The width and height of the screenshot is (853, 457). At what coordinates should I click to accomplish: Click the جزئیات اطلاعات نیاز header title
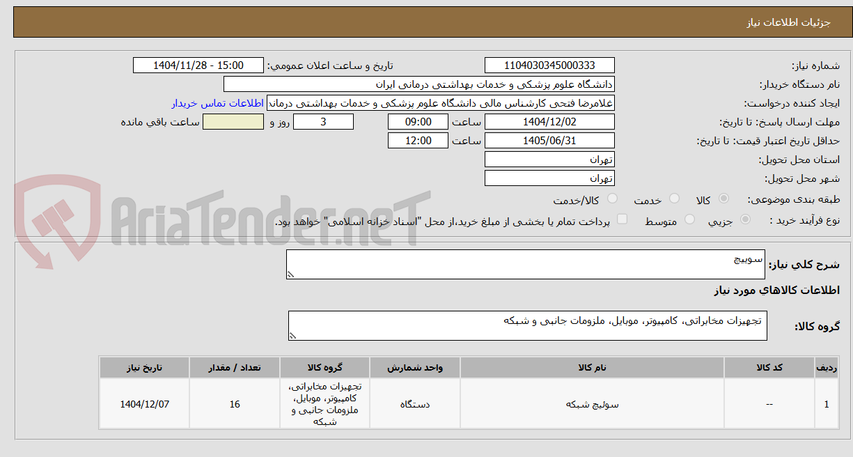click(x=788, y=22)
